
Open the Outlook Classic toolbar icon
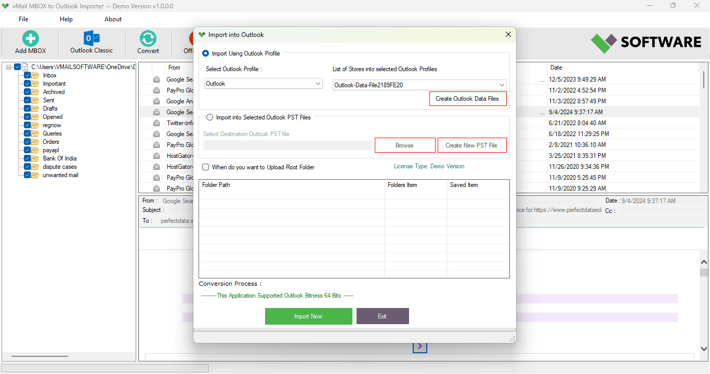[91, 38]
